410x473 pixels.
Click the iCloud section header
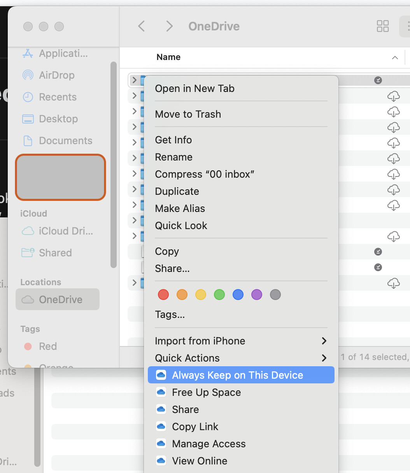pyautogui.click(x=33, y=214)
